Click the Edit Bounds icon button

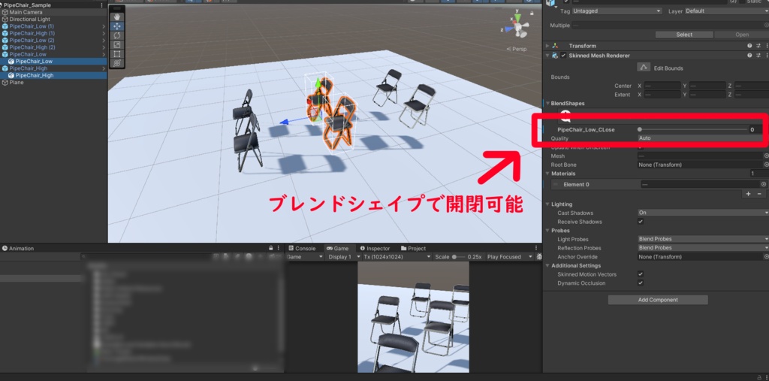click(644, 68)
